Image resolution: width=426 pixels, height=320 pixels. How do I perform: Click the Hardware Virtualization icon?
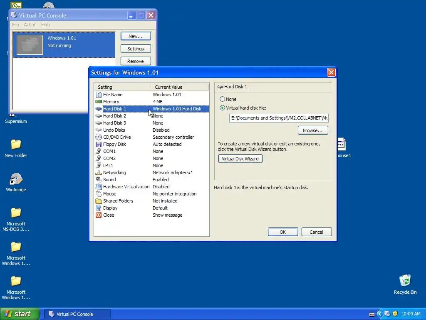tap(99, 187)
